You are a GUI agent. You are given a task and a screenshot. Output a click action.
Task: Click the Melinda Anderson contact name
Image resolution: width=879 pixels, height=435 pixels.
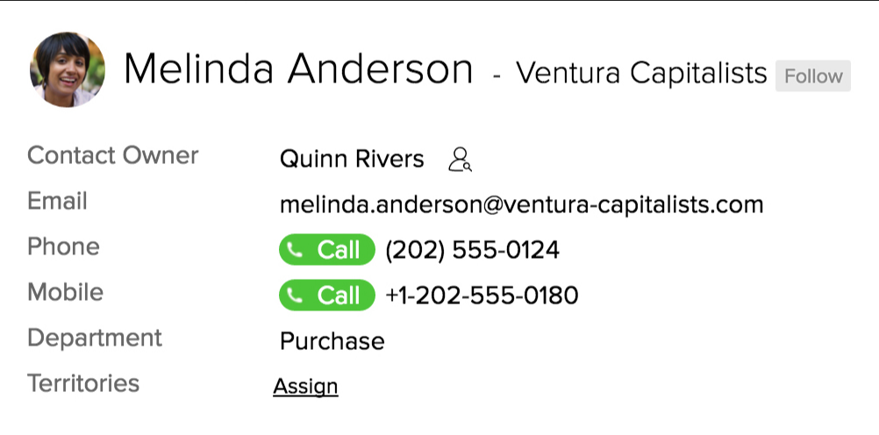[298, 70]
